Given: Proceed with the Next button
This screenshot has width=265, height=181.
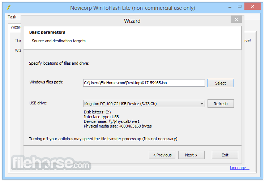Looking at the screenshot, I should point(191,155).
